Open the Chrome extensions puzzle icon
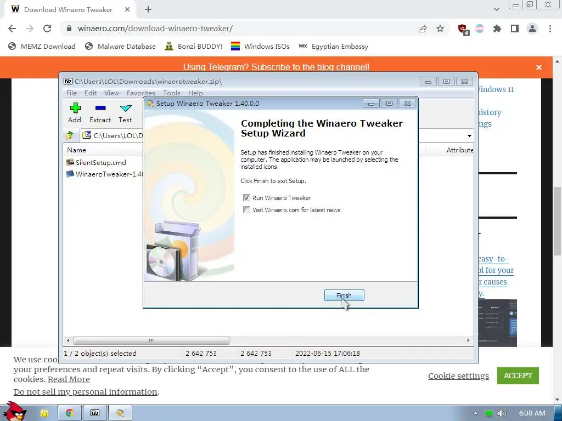The height and width of the screenshot is (421, 562). coord(497,29)
